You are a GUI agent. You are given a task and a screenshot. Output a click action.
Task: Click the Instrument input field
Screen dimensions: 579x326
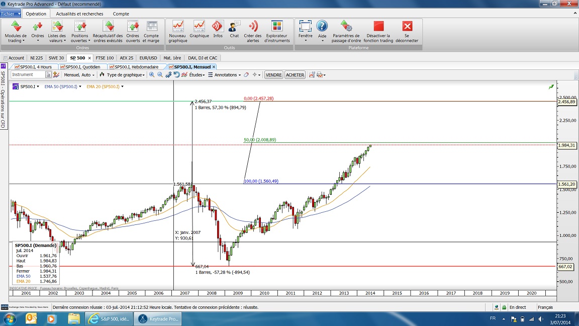(28, 74)
